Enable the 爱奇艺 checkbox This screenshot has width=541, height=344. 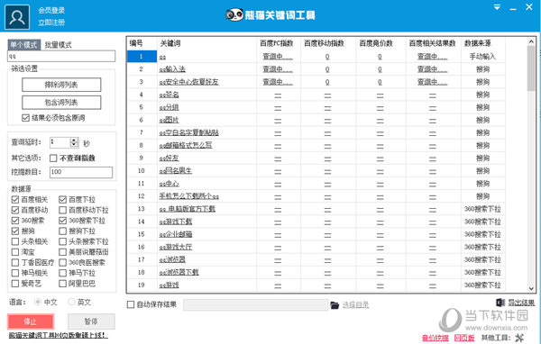[x=15, y=284]
